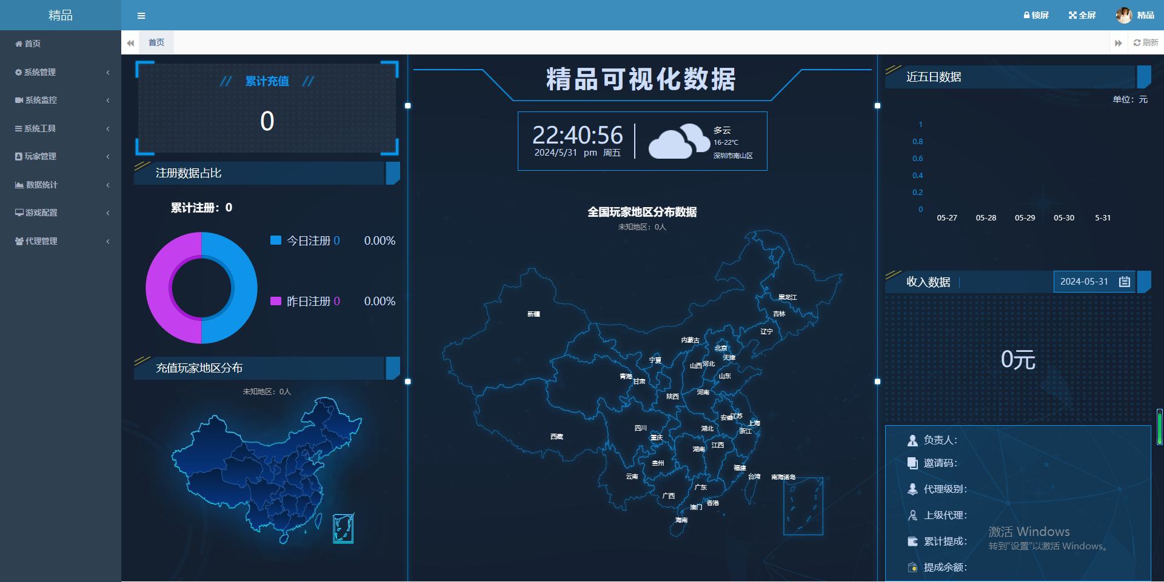Open 首页 in the sidebar
The width and height of the screenshot is (1164, 582).
click(33, 44)
